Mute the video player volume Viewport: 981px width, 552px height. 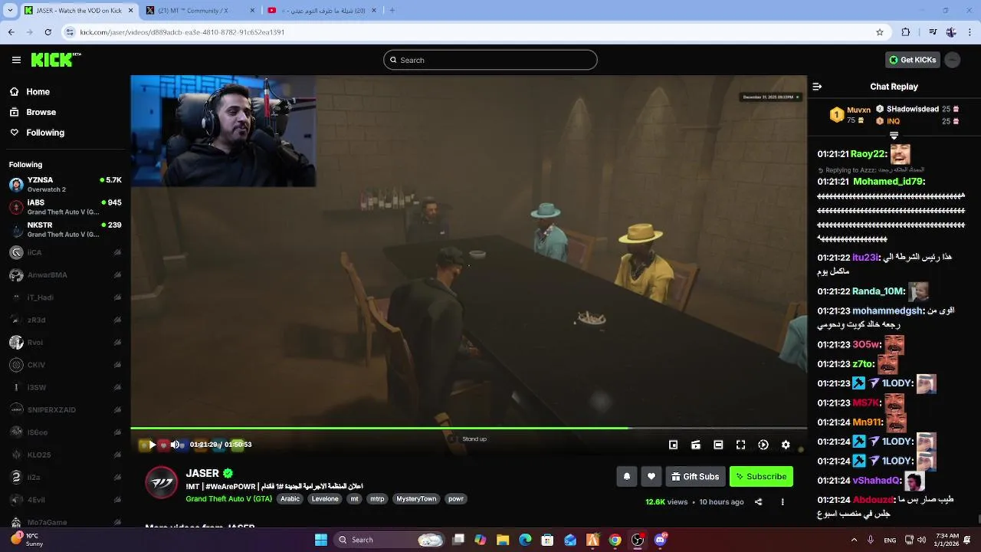[175, 445]
